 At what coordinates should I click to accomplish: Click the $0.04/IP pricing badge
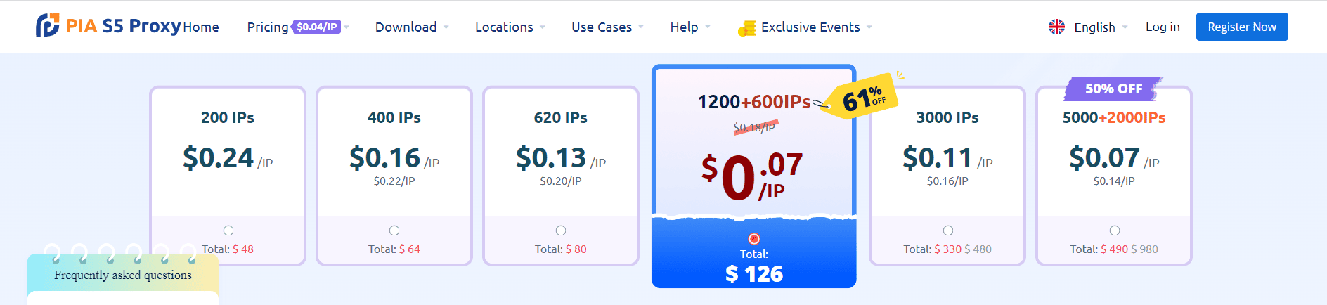tap(317, 27)
